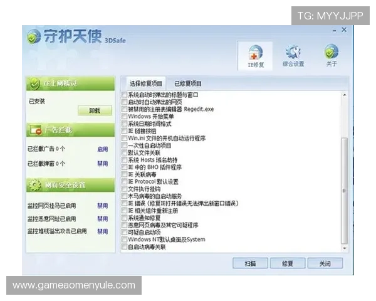Click the 监控网页挂马已启用 text
376x301 pixels.
[x=51, y=206]
